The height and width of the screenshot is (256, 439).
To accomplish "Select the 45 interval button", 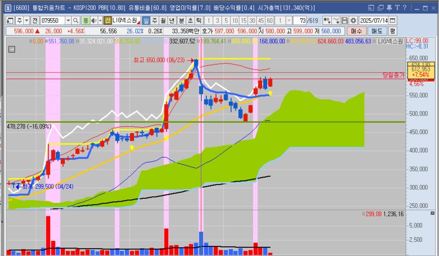I will 261,21.
